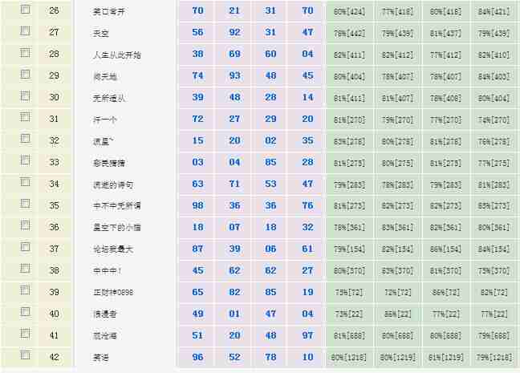Check the box for row 33
Image resolution: width=520 pixels, height=373 pixels.
(25, 162)
